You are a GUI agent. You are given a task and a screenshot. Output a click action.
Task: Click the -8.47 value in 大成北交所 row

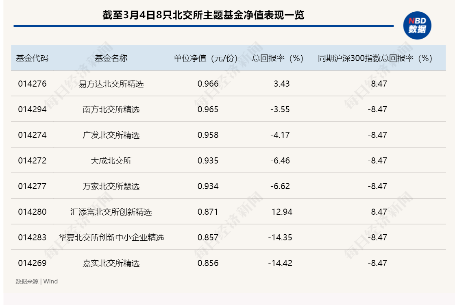pos(377,161)
